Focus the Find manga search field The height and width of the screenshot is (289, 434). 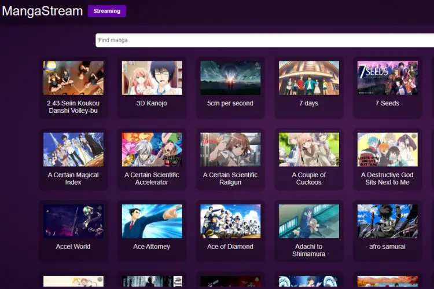[x=264, y=40]
